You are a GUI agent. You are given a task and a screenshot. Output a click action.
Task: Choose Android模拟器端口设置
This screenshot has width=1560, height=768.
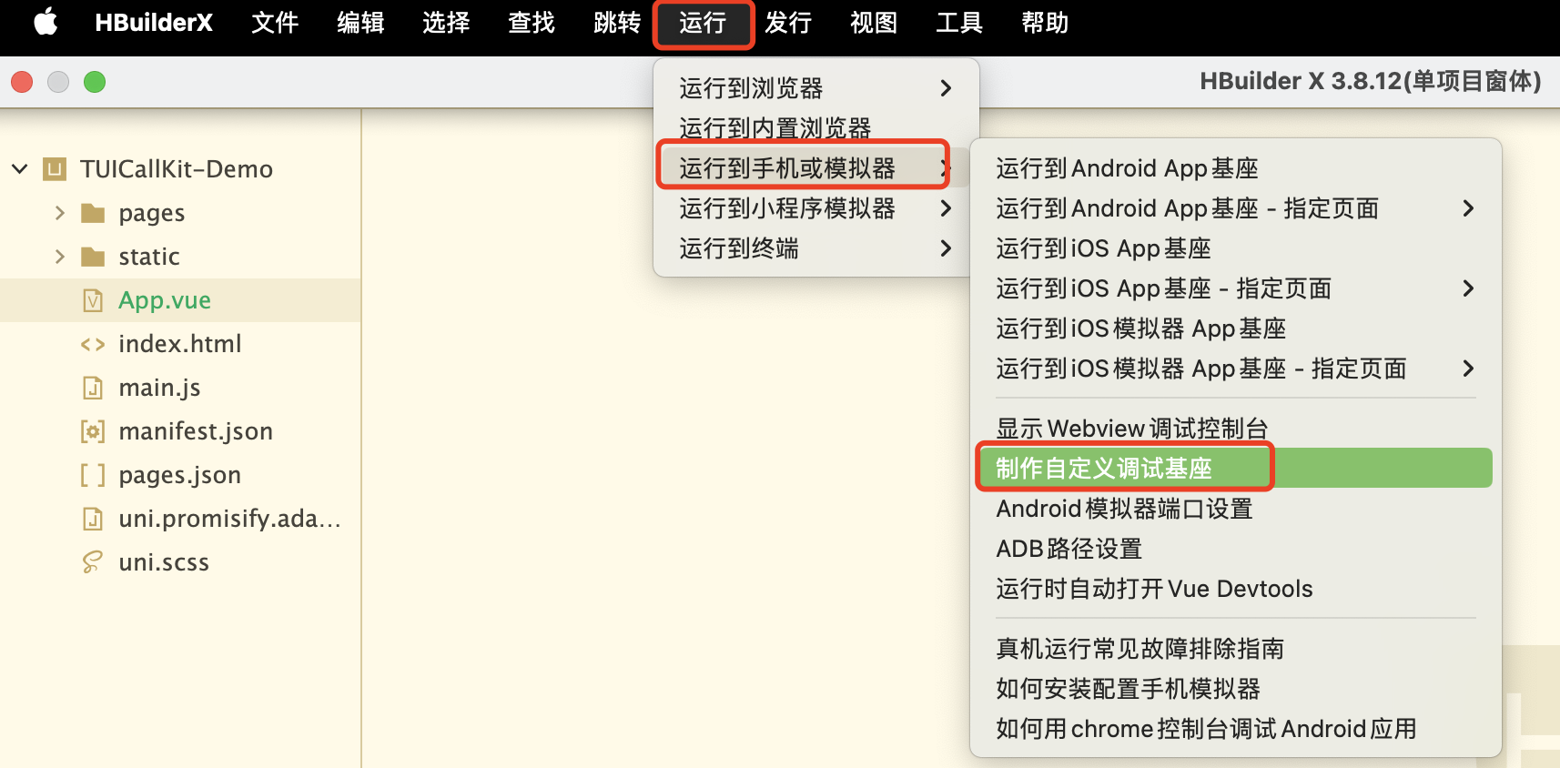[x=1236, y=509]
